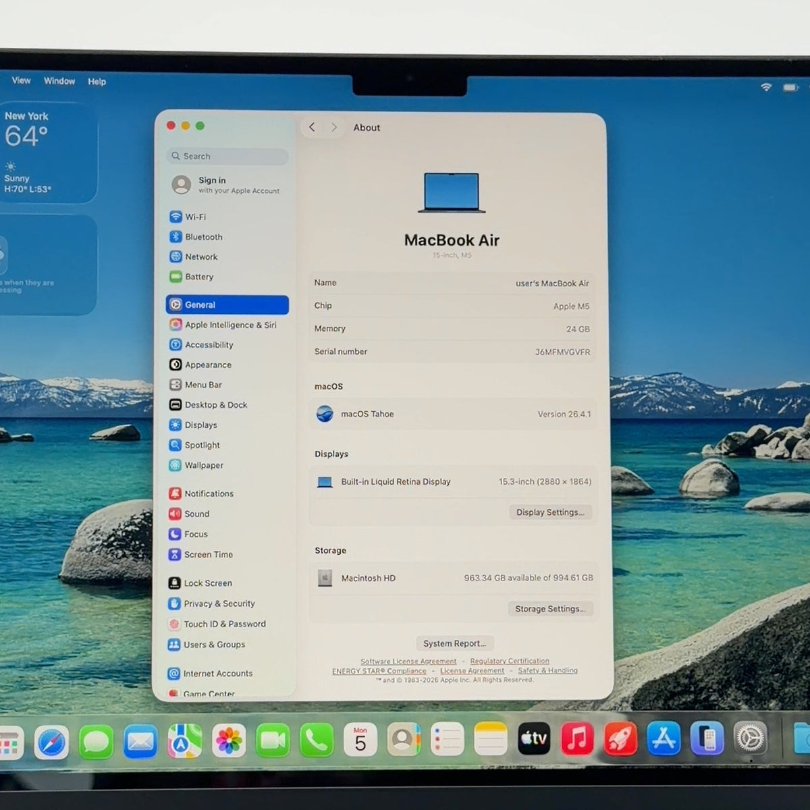This screenshot has height=810, width=810.
Task: Click the settings Search field
Action: (227, 156)
